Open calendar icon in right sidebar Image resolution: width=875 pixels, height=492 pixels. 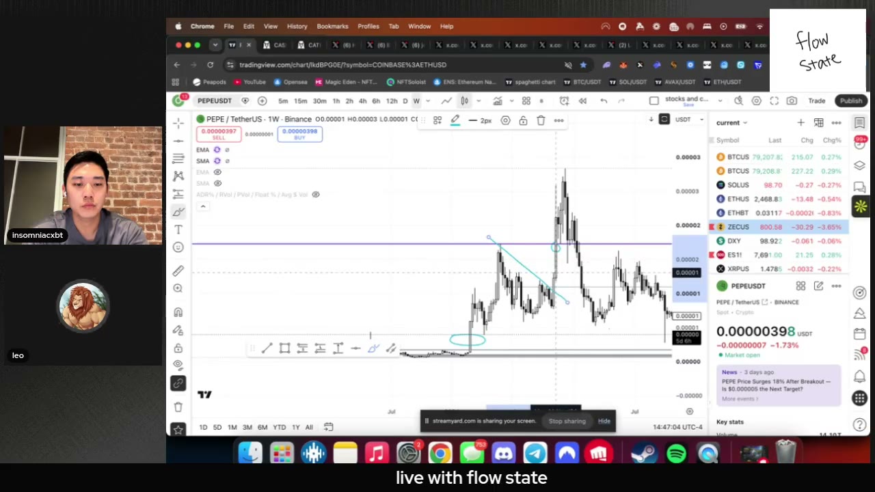pyautogui.click(x=860, y=334)
